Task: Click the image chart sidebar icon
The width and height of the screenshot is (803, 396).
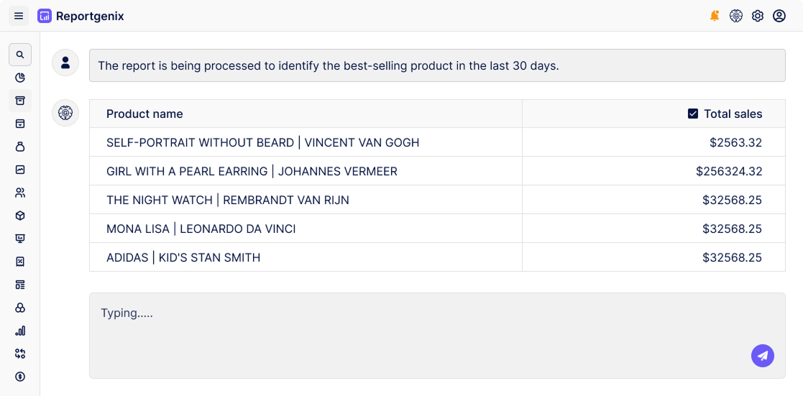Action: tap(20, 170)
